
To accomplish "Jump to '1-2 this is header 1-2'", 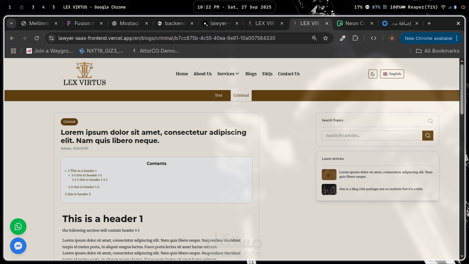I will click(x=84, y=187).
